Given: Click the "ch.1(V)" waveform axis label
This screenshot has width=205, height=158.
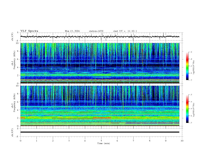Looking at the screenshot, I should (x=12, y=37).
